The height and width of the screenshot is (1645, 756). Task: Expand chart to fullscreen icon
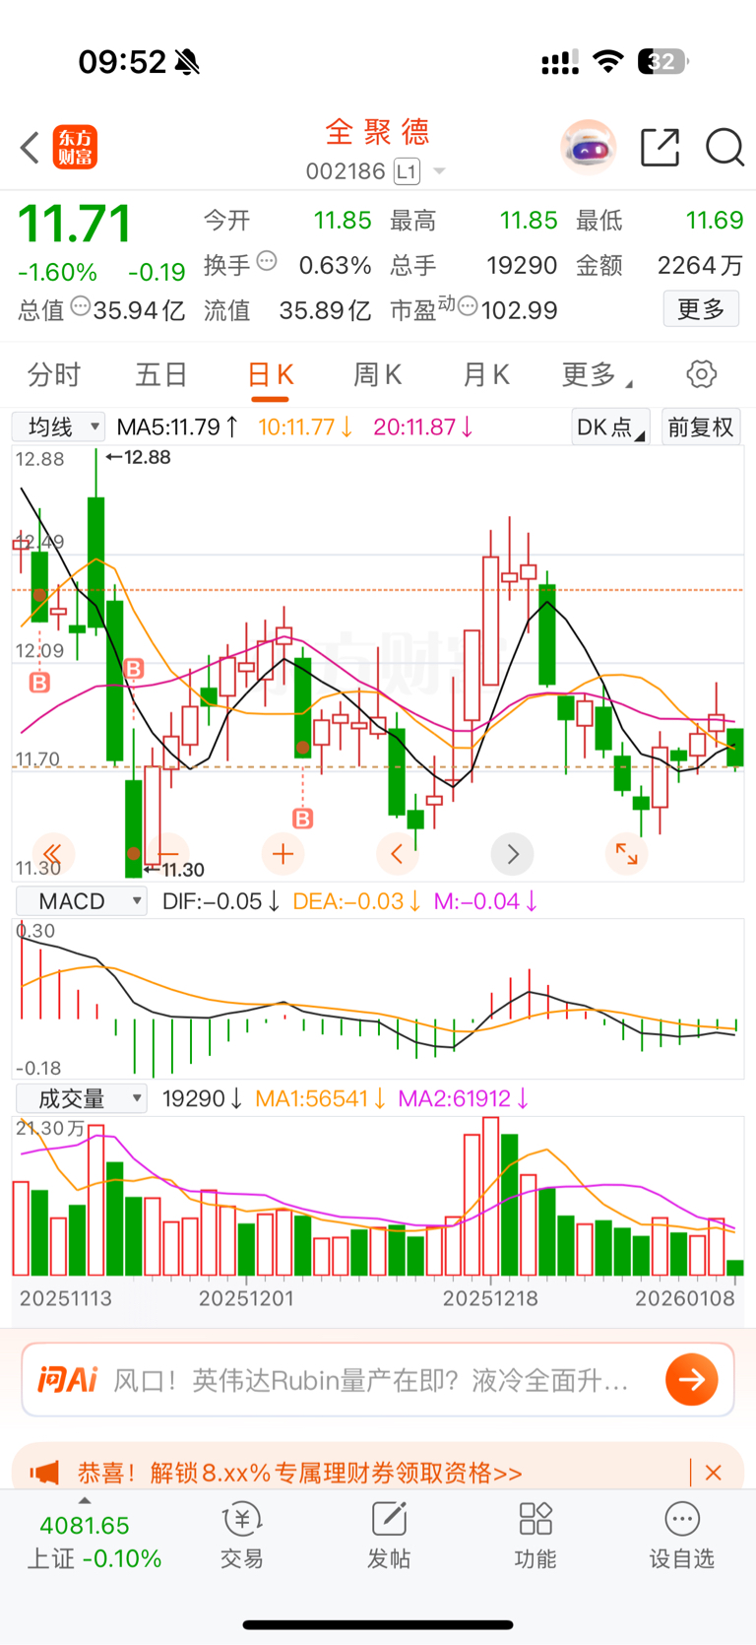tap(627, 853)
